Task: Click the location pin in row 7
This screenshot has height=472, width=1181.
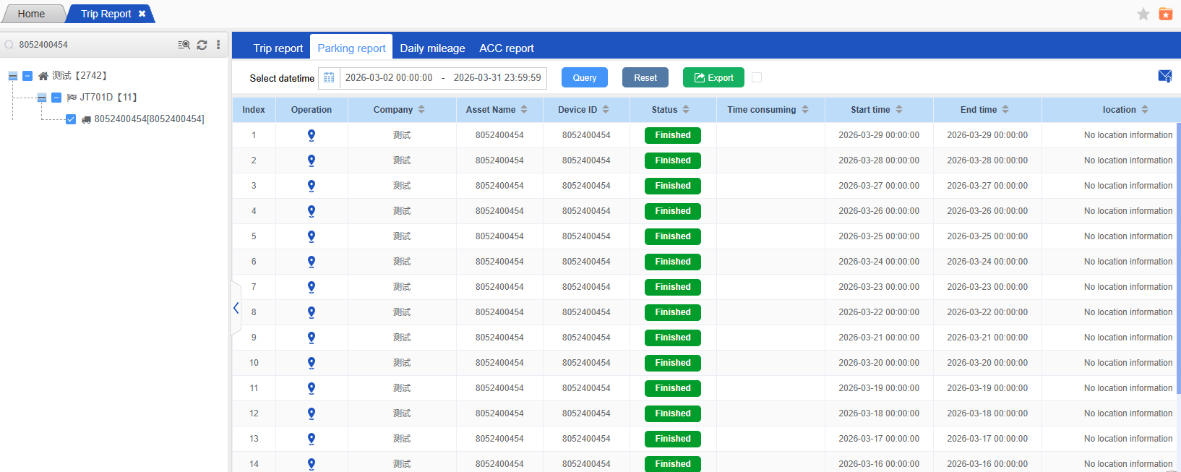Action: pos(312,287)
